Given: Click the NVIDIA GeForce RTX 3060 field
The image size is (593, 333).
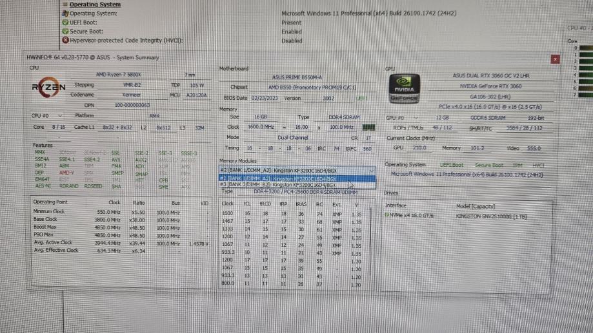Looking at the screenshot, I should click(x=490, y=86).
